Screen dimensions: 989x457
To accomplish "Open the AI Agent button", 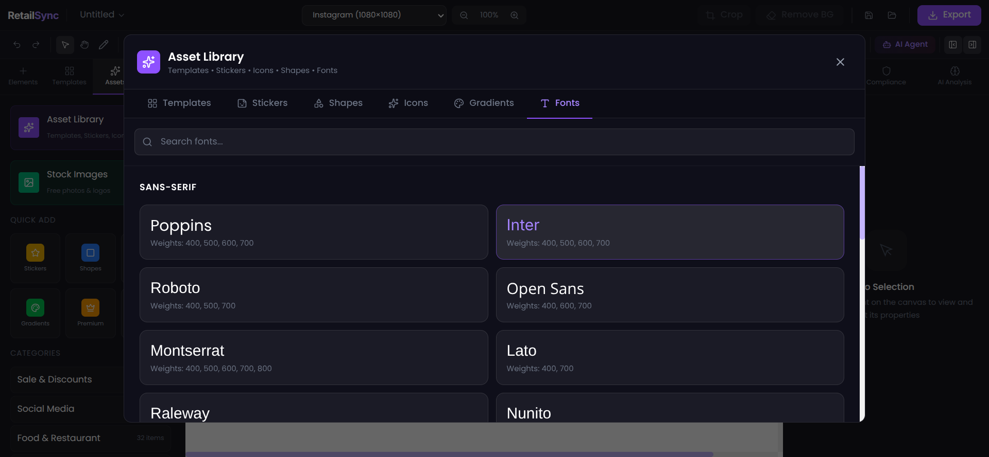I will 905,45.
